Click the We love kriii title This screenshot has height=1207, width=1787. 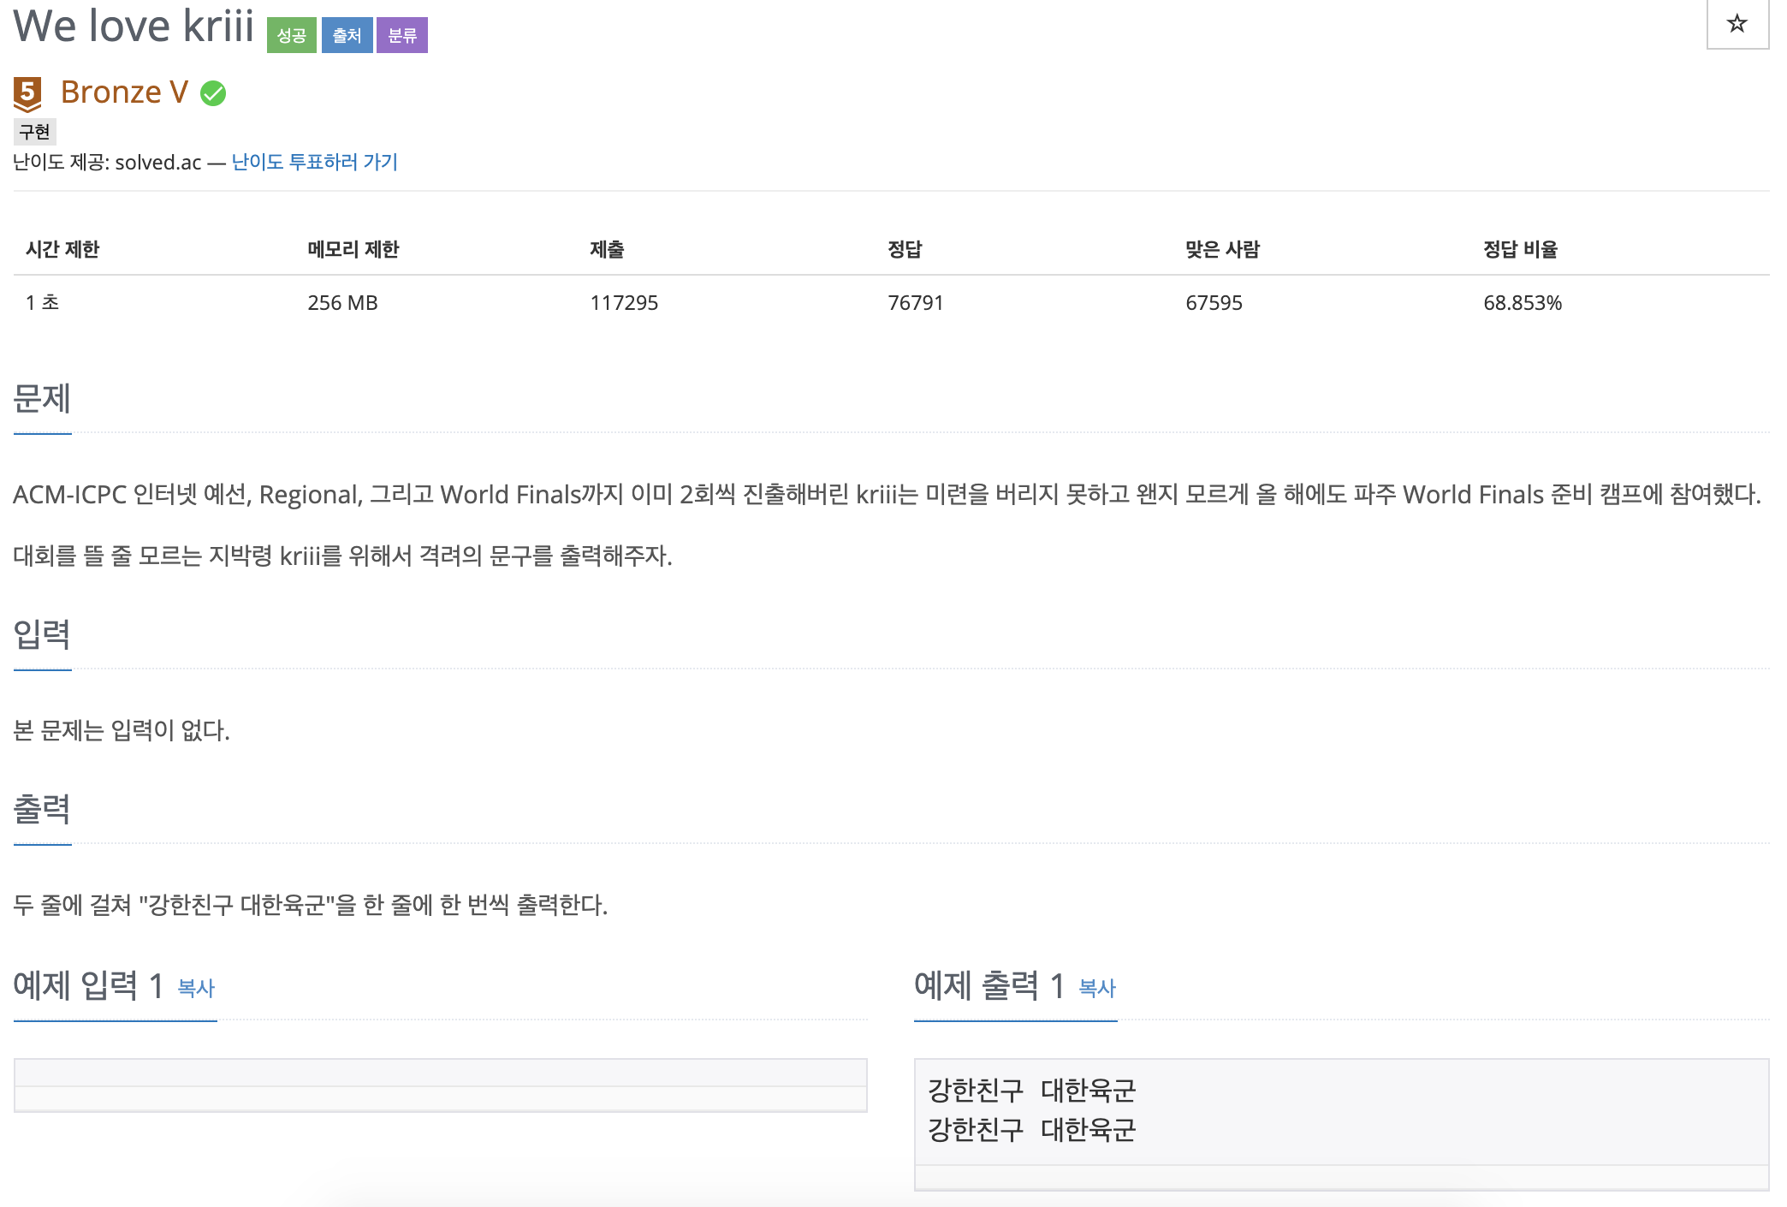coord(134,26)
